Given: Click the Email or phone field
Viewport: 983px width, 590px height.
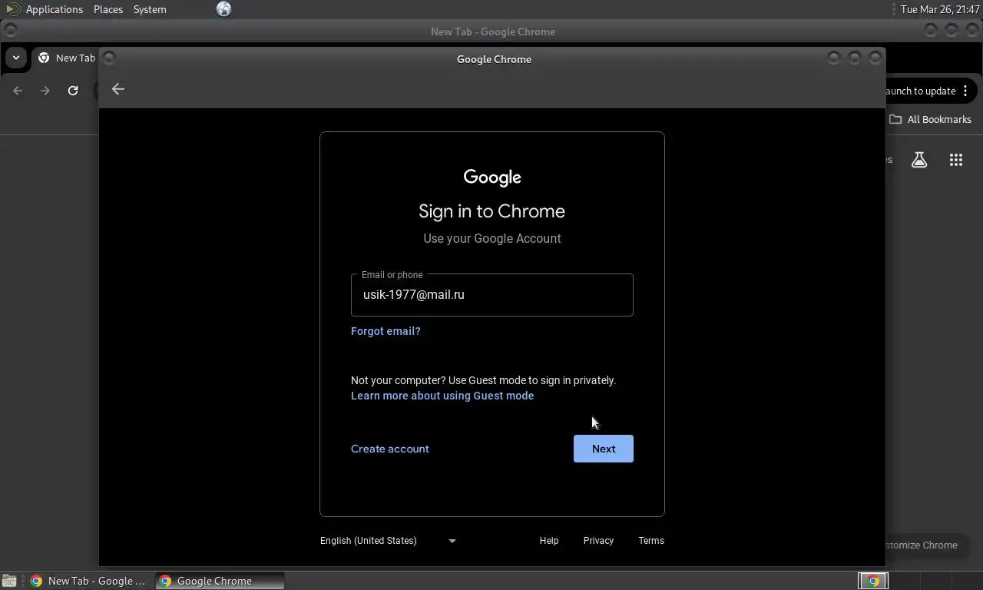Looking at the screenshot, I should [x=492, y=295].
